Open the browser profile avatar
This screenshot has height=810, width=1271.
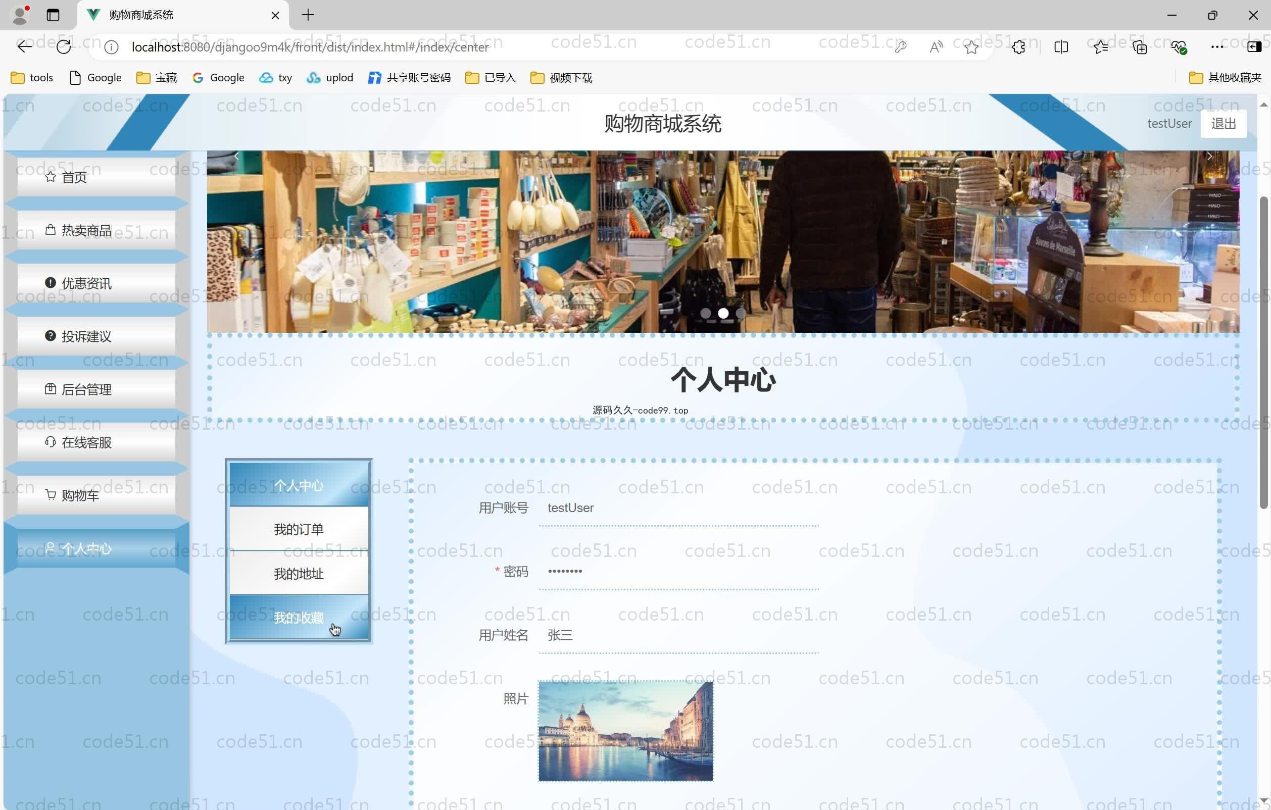pos(20,15)
